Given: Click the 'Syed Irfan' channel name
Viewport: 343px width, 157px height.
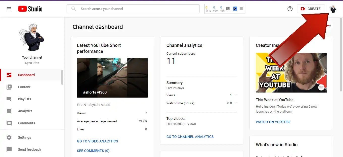Looking at the screenshot, I should 32,63.
